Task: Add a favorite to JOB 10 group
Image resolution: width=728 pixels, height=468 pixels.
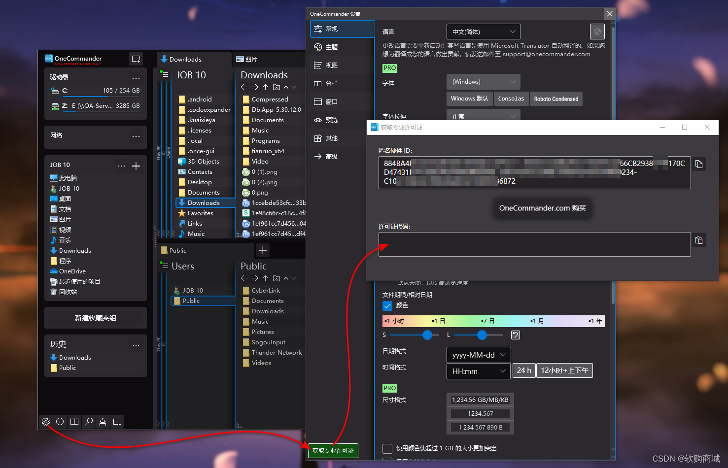Action: tap(136, 166)
